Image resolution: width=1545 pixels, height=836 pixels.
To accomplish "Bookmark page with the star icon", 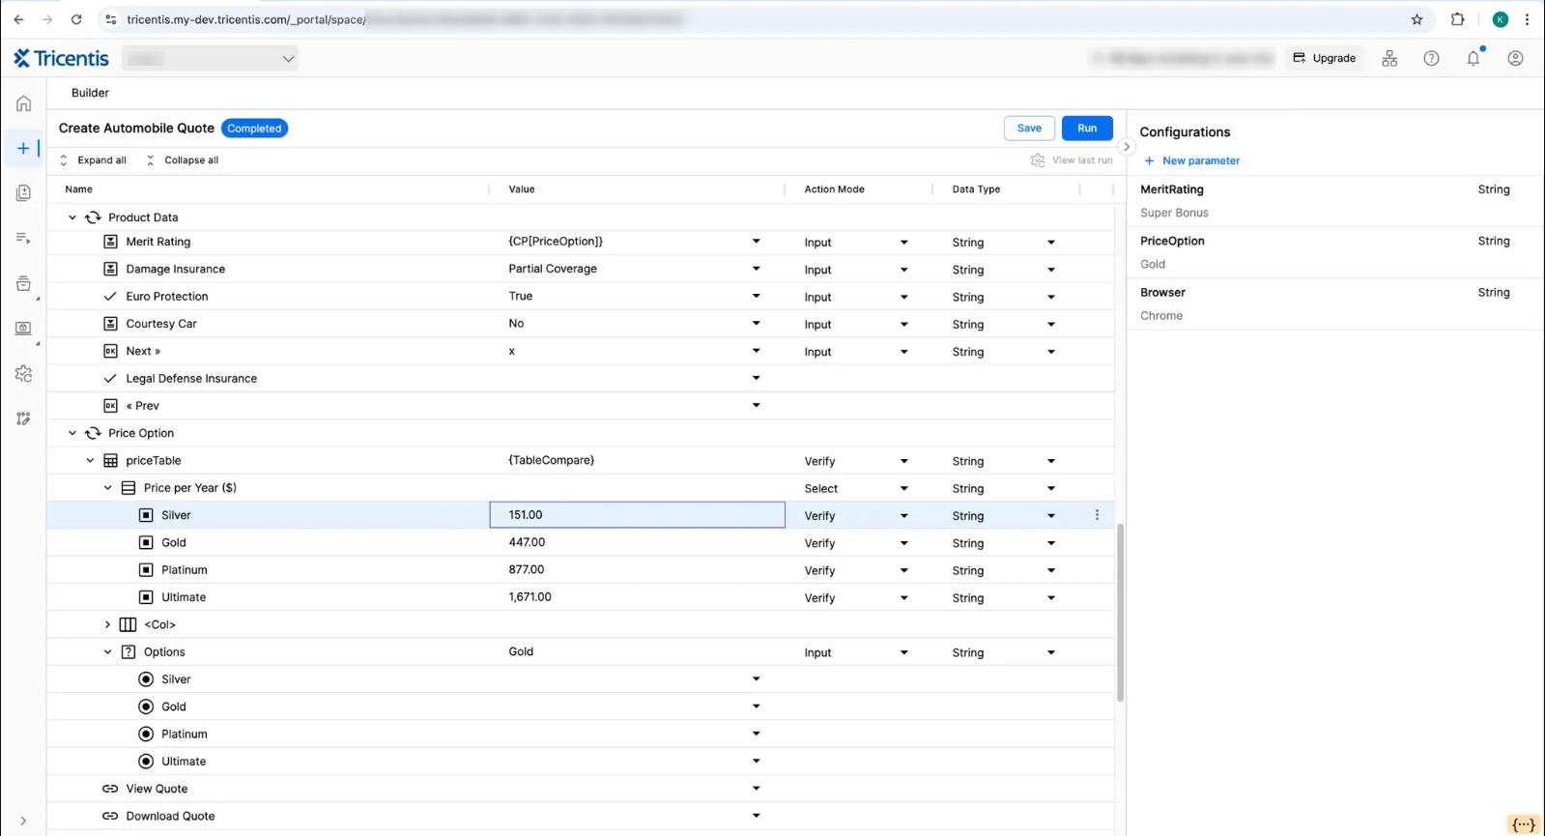I will click(1416, 19).
